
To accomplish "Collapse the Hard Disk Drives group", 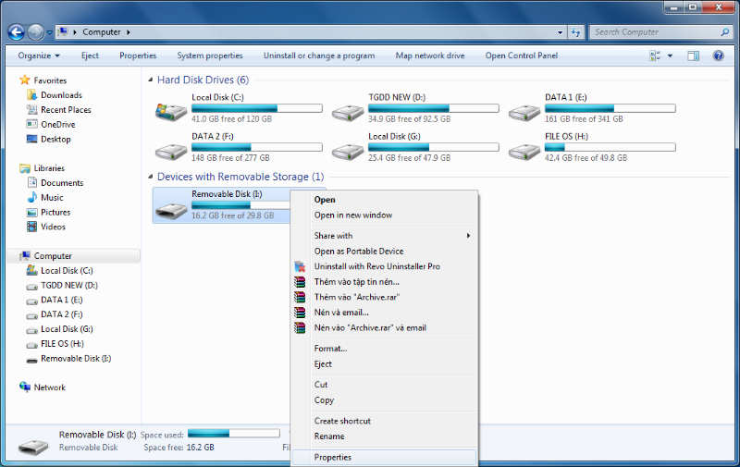I will click(151, 80).
